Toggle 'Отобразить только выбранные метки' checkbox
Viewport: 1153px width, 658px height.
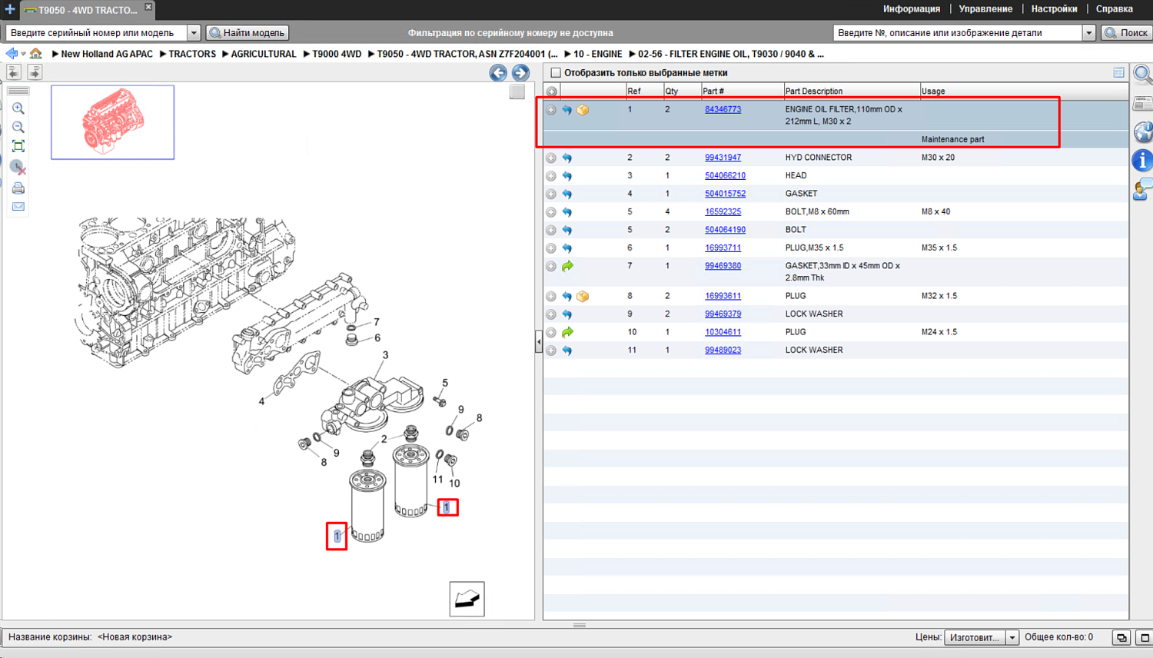[x=556, y=73]
